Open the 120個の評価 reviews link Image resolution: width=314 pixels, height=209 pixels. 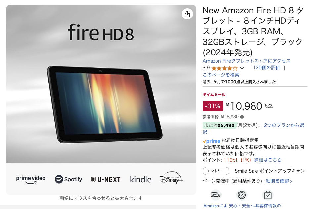266,68
